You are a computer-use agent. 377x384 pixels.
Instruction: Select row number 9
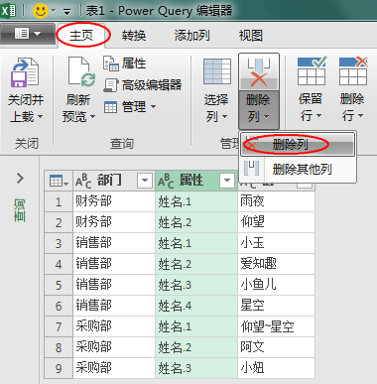pyautogui.click(x=59, y=368)
